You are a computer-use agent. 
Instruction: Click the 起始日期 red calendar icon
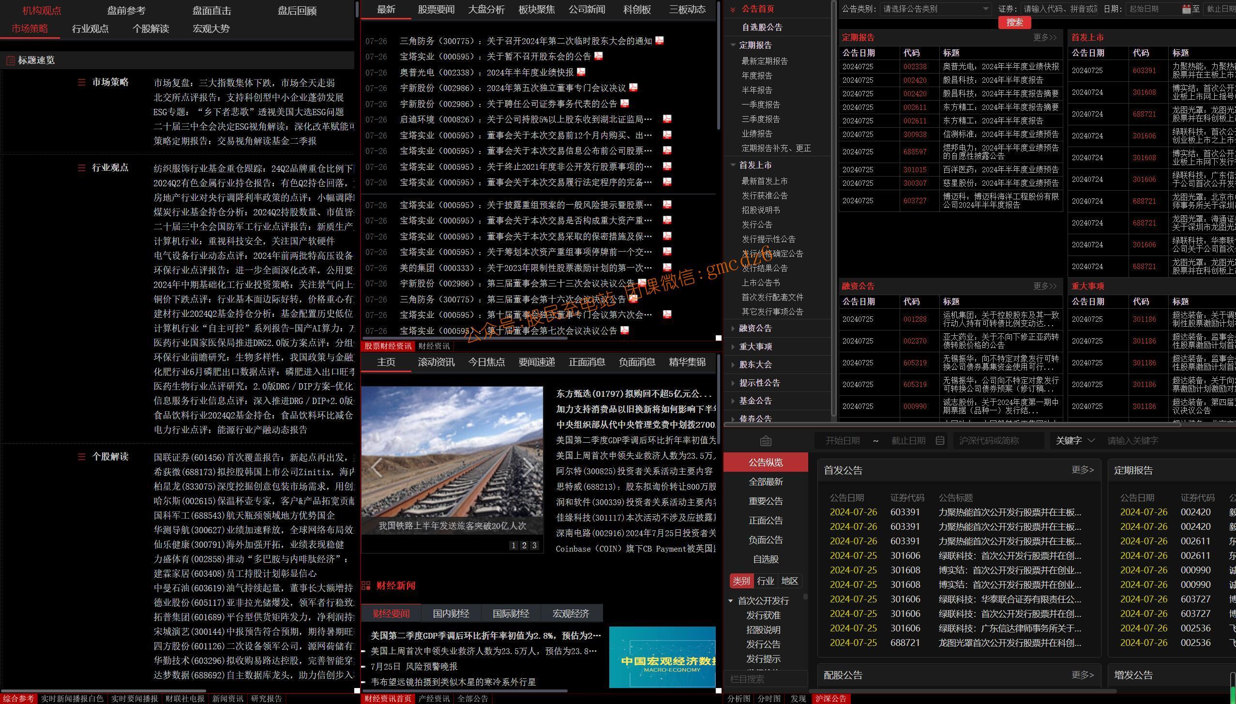point(1186,9)
